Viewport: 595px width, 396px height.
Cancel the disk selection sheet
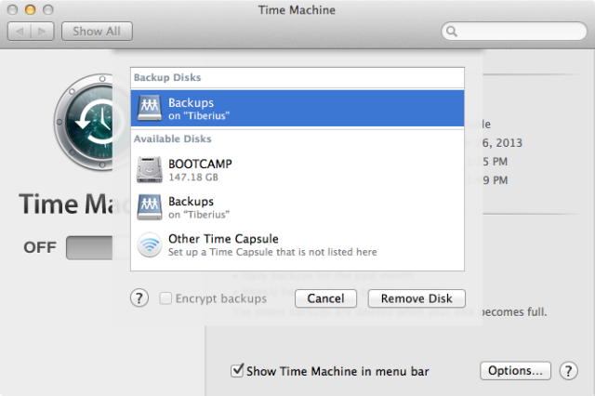click(325, 298)
